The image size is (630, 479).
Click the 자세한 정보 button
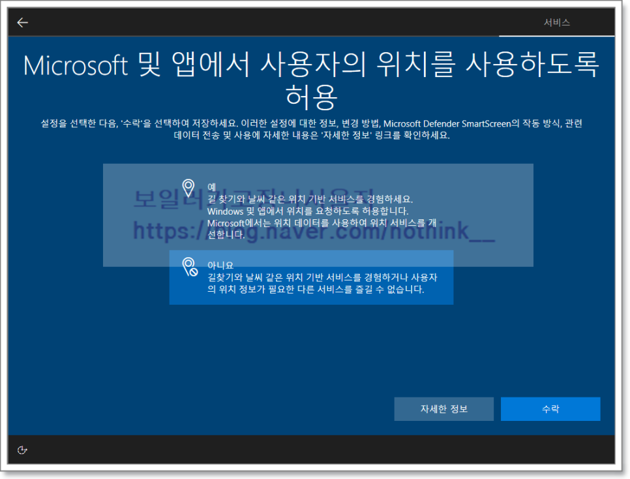444,409
